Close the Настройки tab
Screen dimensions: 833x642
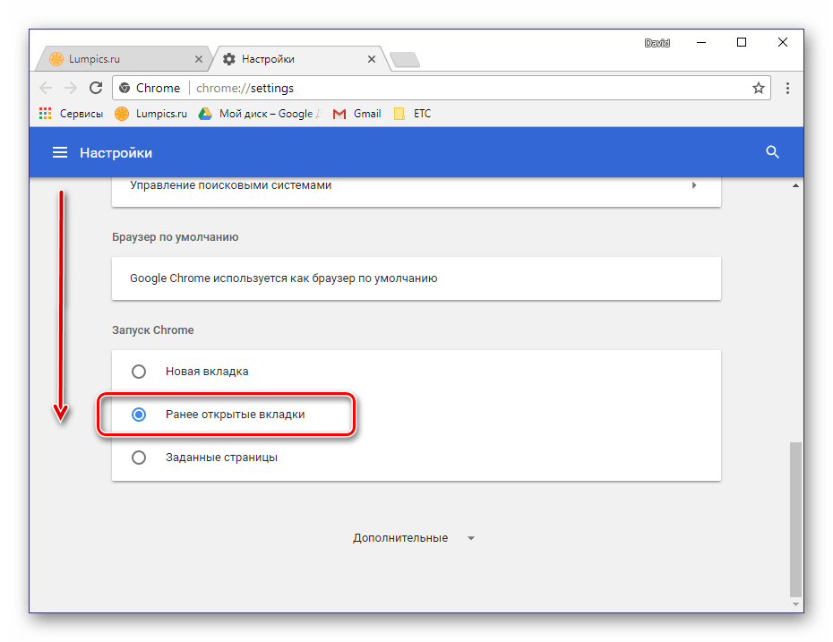pos(372,59)
